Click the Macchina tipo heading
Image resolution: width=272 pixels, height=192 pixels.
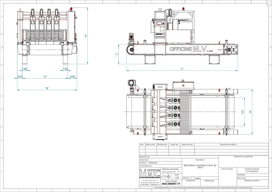click(x=227, y=169)
